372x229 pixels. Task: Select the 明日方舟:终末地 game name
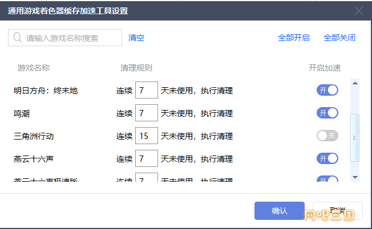46,91
